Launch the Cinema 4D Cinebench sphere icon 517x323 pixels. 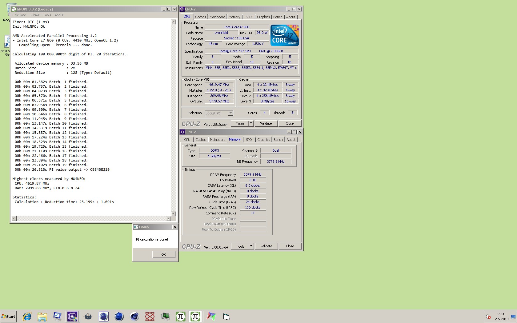(134, 316)
